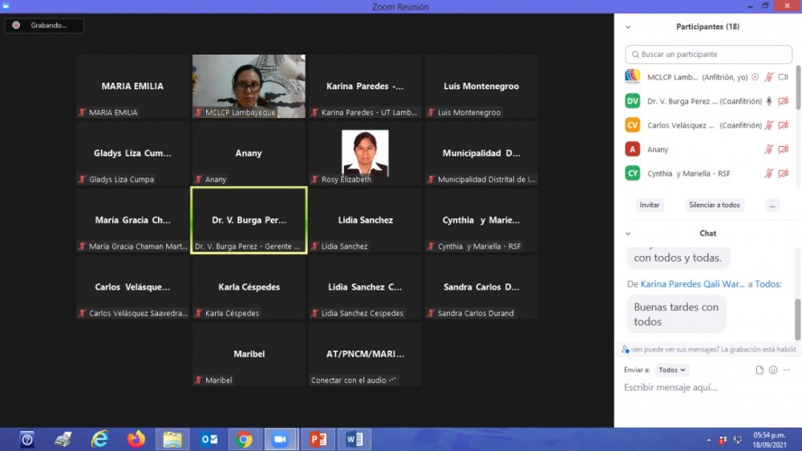Click the file attachment icon in chat

point(759,370)
